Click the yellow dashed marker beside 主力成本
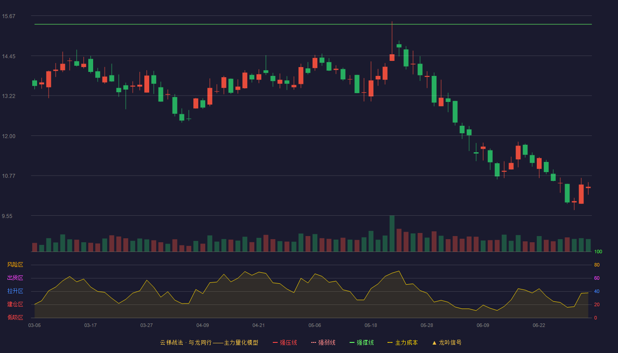This screenshot has width=618, height=353. click(x=390, y=342)
